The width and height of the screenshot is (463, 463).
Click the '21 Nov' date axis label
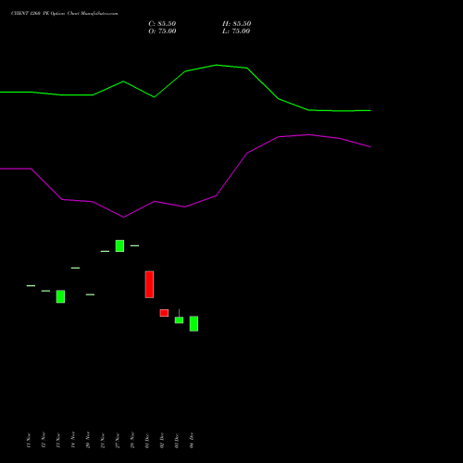click(x=103, y=440)
